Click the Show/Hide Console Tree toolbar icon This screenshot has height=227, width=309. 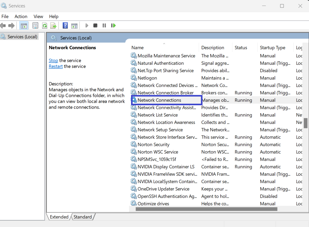tap(24, 26)
